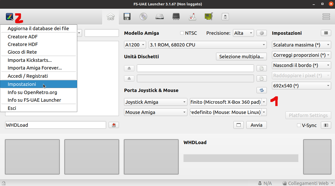The width and height of the screenshot is (335, 186).
Task: Open the Mouse Amiga port type dropdown
Action: pos(156,112)
